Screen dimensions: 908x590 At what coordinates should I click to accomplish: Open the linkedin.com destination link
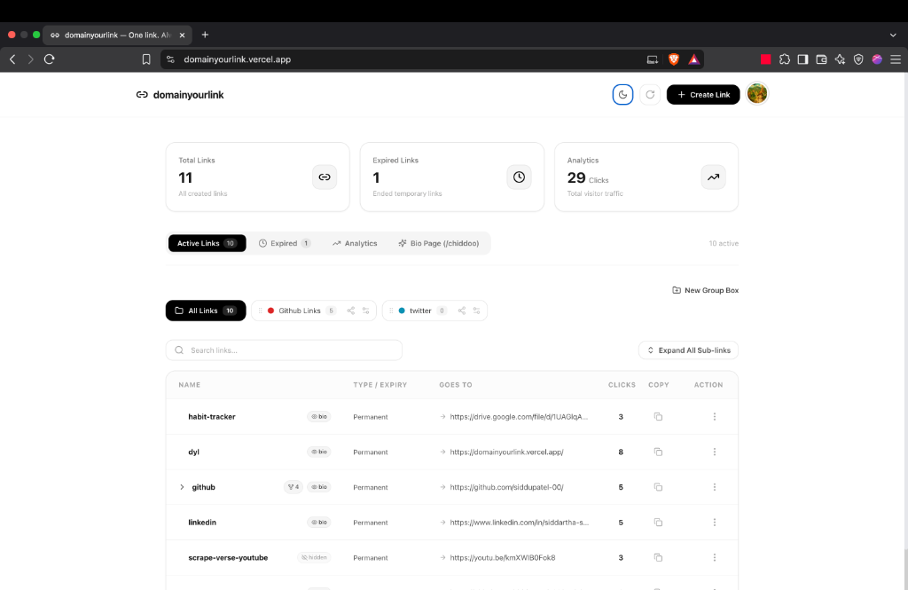(519, 523)
